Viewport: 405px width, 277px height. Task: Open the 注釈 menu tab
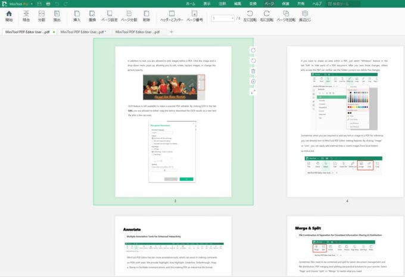(222, 4)
